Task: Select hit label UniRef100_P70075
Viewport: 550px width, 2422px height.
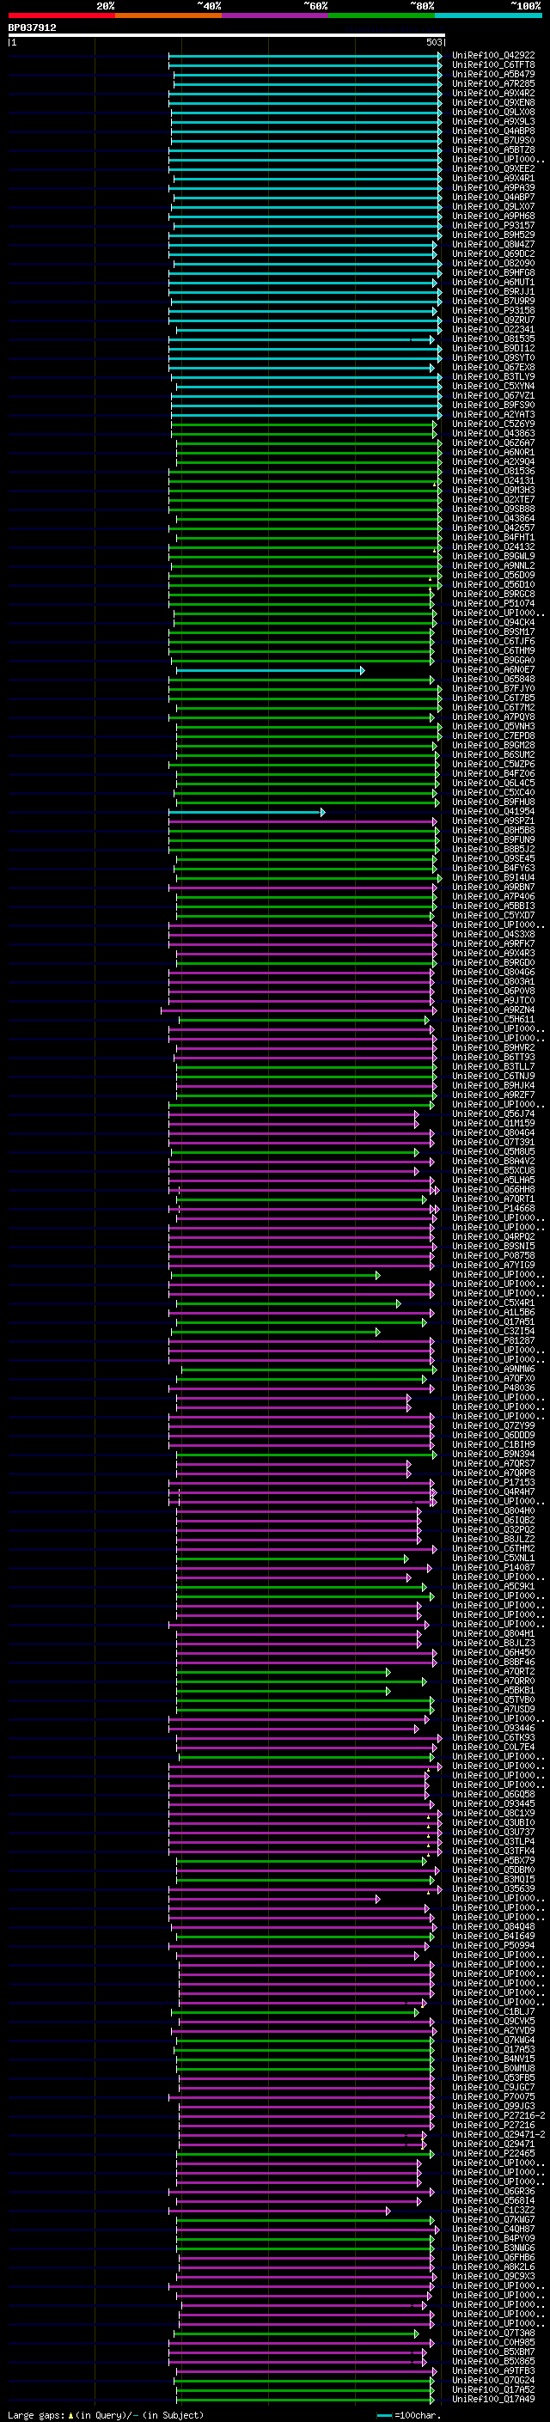Action: point(492,2096)
